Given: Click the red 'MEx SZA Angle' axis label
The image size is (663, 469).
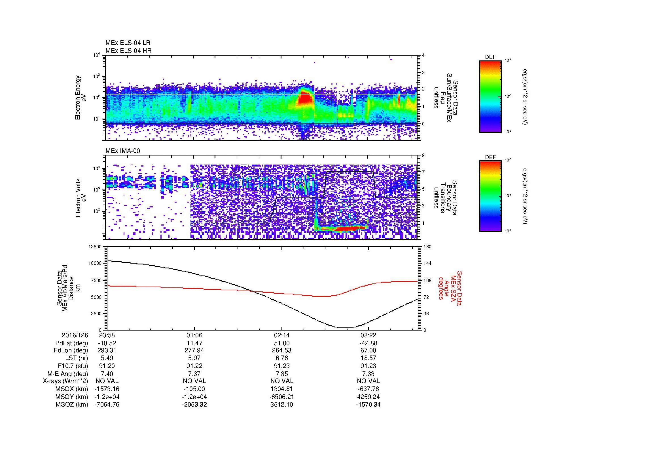Looking at the screenshot, I should tap(450, 288).
